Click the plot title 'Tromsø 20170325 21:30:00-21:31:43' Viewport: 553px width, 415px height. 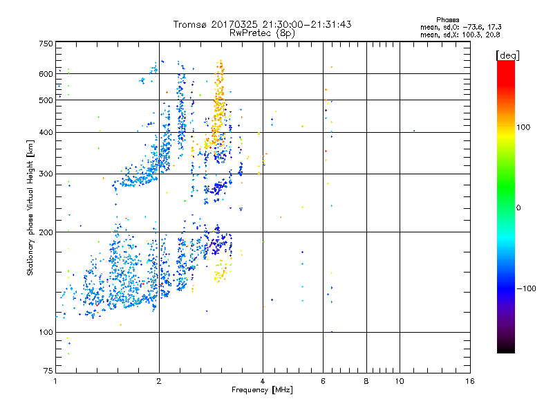(x=262, y=24)
